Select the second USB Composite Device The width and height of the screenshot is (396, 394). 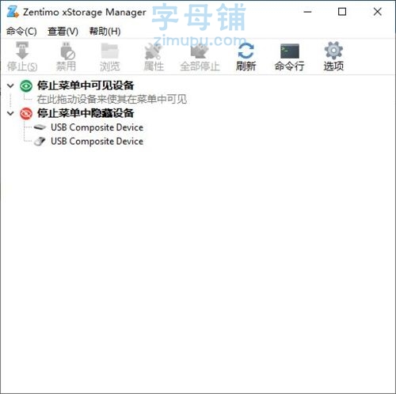point(97,142)
